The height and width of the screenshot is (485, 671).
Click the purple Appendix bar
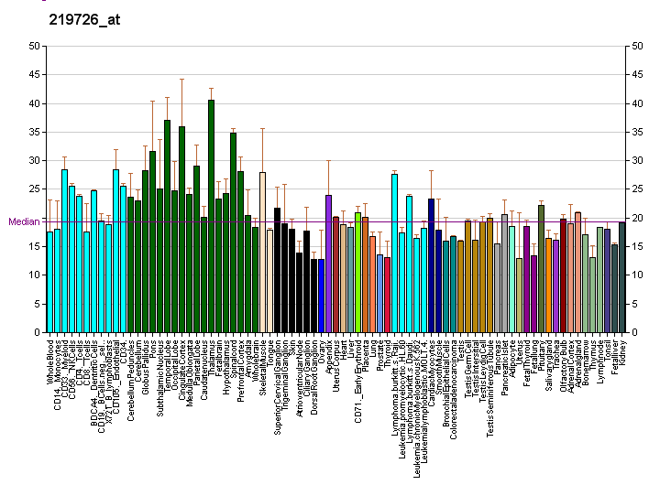point(328,264)
